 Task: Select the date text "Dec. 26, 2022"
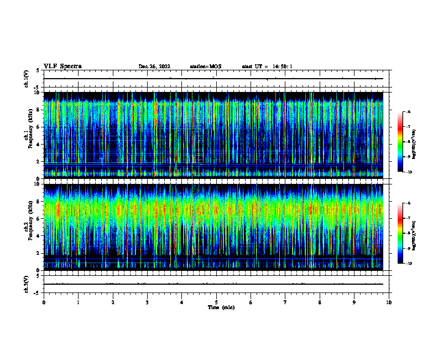click(x=154, y=66)
